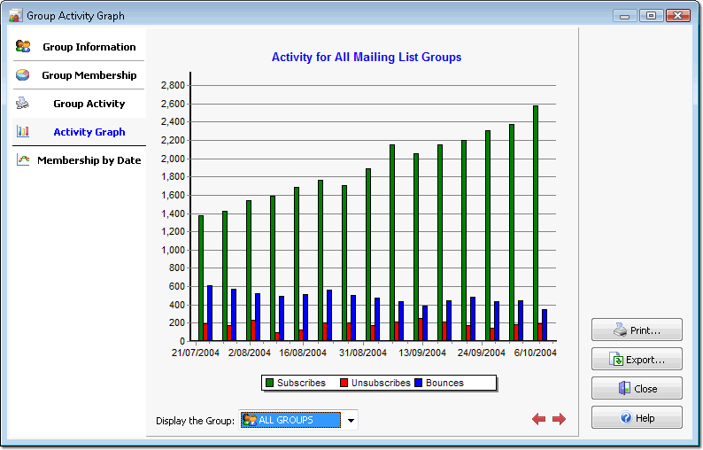Image resolution: width=703 pixels, height=450 pixels.
Task: Switch to Group Membership tab
Action: (x=79, y=75)
